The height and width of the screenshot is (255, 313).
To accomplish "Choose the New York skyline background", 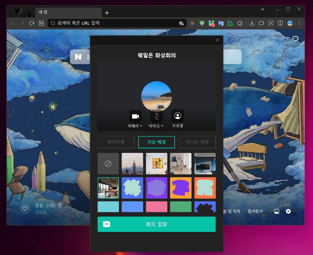I will pyautogui.click(x=132, y=164).
